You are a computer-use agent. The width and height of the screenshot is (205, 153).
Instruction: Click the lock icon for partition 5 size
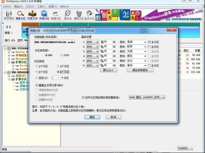click(102, 61)
